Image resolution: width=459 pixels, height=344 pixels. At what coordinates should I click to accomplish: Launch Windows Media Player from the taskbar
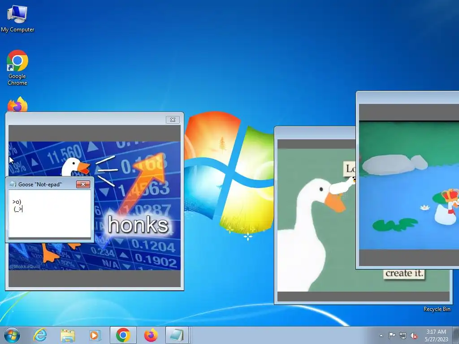[95, 335]
